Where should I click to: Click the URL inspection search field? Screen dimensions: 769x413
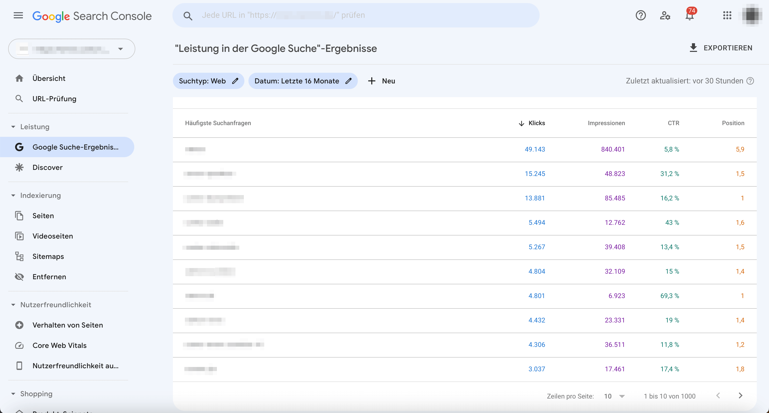356,15
